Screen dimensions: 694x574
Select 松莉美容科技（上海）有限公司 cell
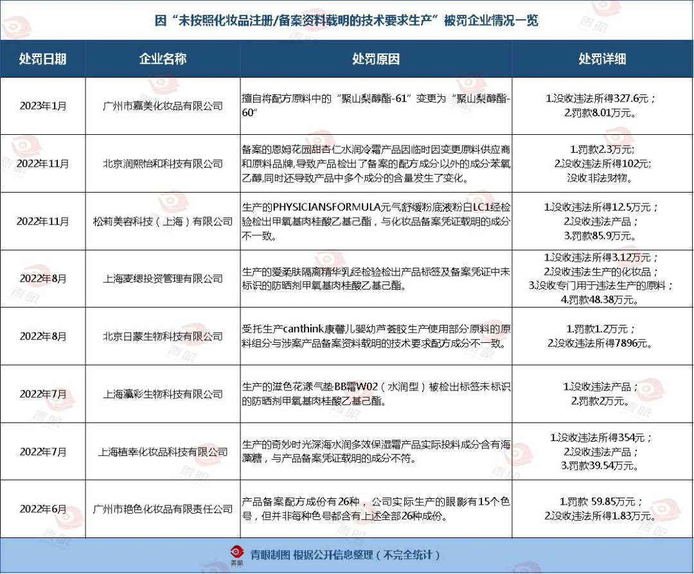(x=163, y=222)
